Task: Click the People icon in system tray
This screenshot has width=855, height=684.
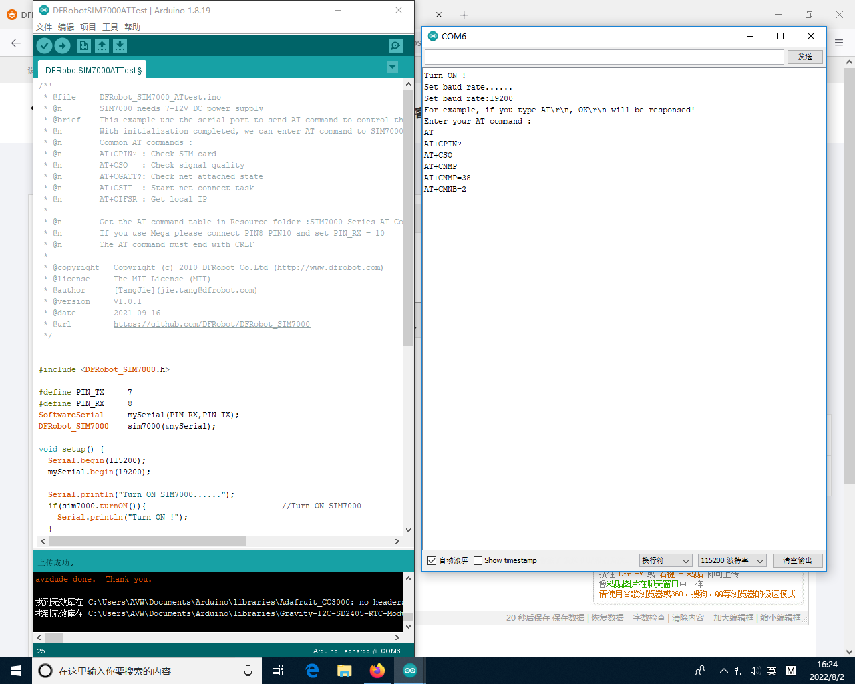Action: coord(700,671)
